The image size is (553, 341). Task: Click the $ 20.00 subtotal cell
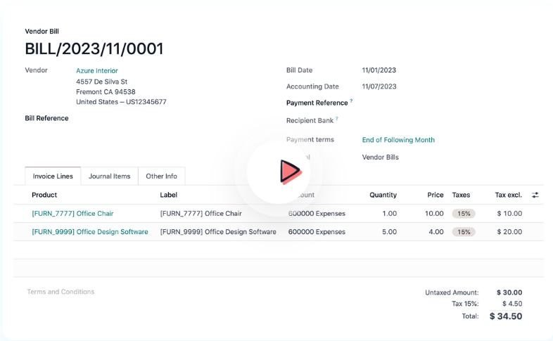(x=509, y=232)
